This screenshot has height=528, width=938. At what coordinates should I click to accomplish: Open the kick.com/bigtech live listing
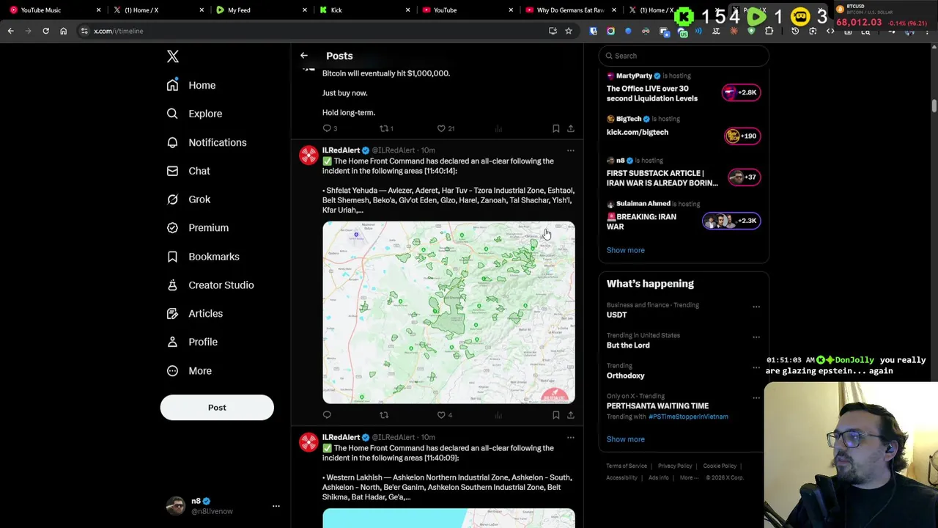coord(683,128)
